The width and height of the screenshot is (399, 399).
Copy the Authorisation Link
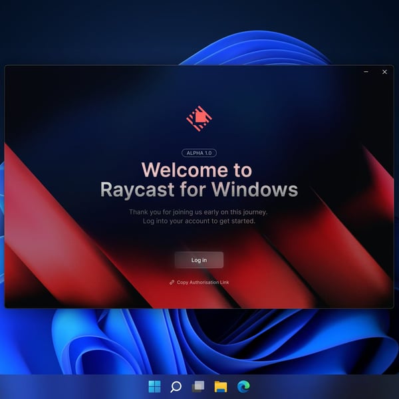[x=199, y=282]
